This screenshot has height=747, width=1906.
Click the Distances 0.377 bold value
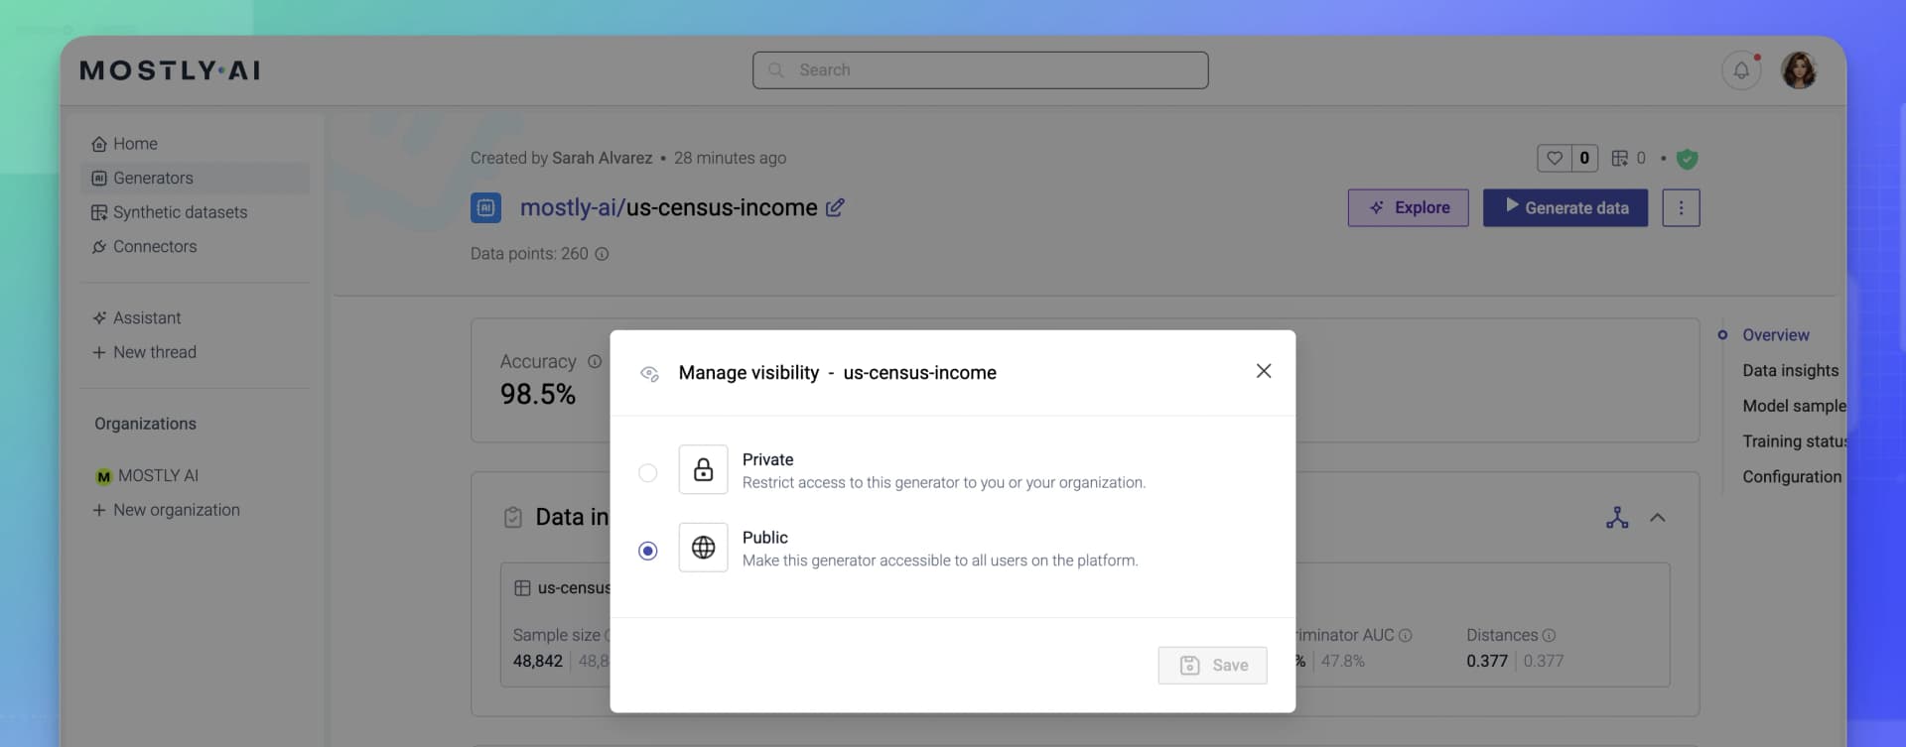1486,662
